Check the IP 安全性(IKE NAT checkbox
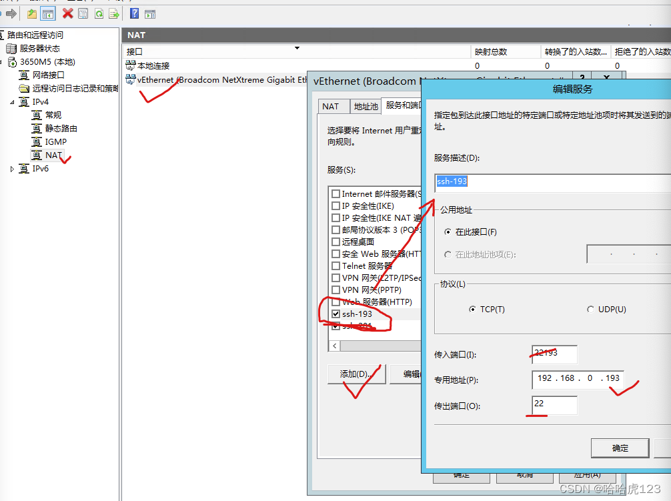The image size is (671, 501). tap(336, 217)
